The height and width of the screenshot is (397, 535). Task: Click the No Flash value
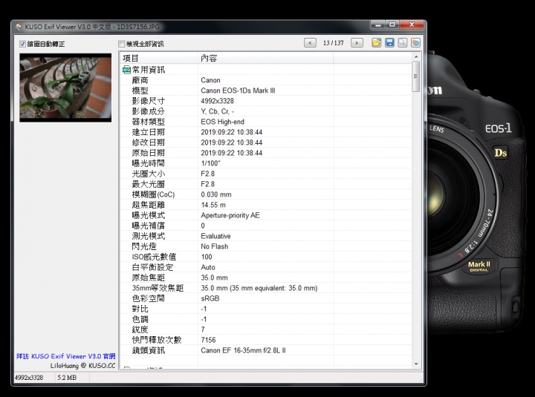pos(214,246)
